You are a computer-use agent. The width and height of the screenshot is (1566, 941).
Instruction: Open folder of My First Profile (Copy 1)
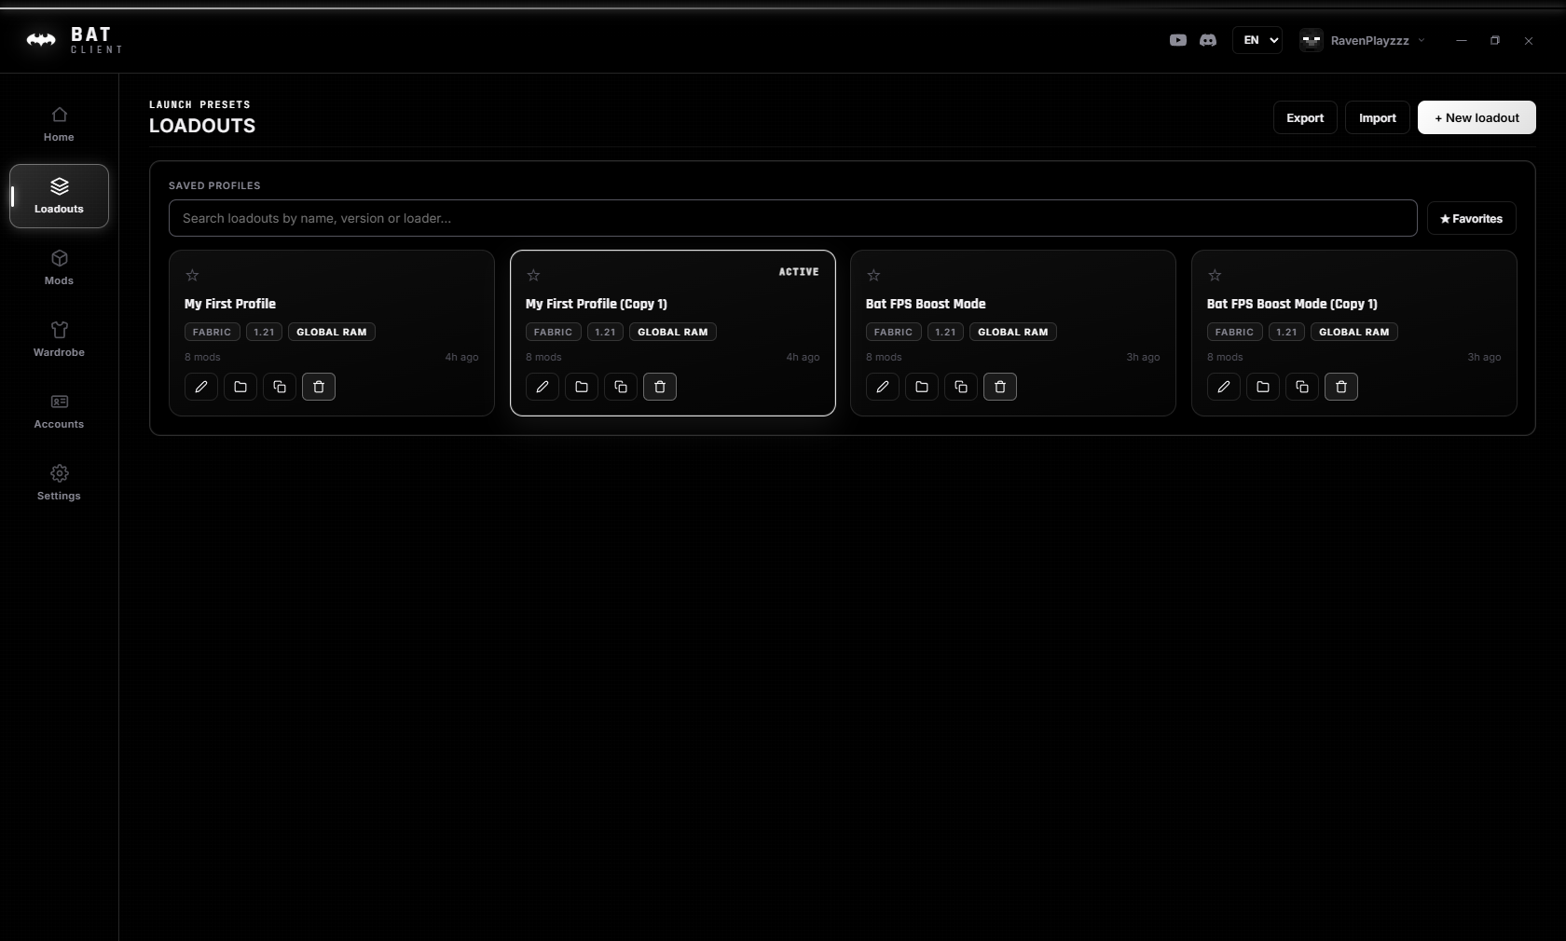pos(582,387)
